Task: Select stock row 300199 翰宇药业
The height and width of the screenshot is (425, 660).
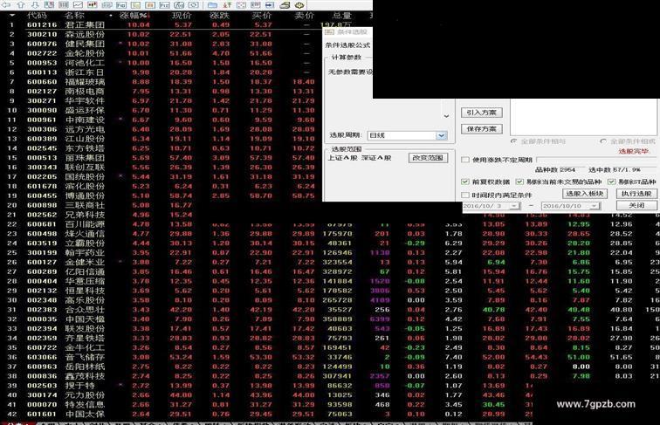Action: point(330,252)
